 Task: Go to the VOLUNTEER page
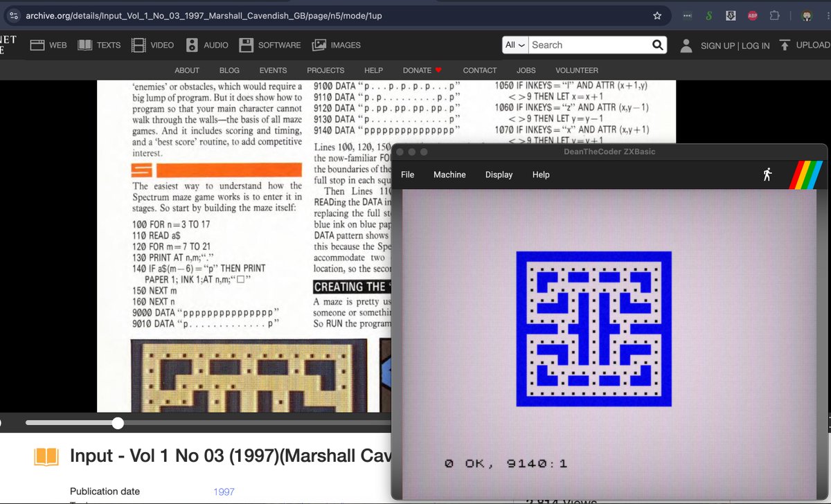(x=577, y=71)
